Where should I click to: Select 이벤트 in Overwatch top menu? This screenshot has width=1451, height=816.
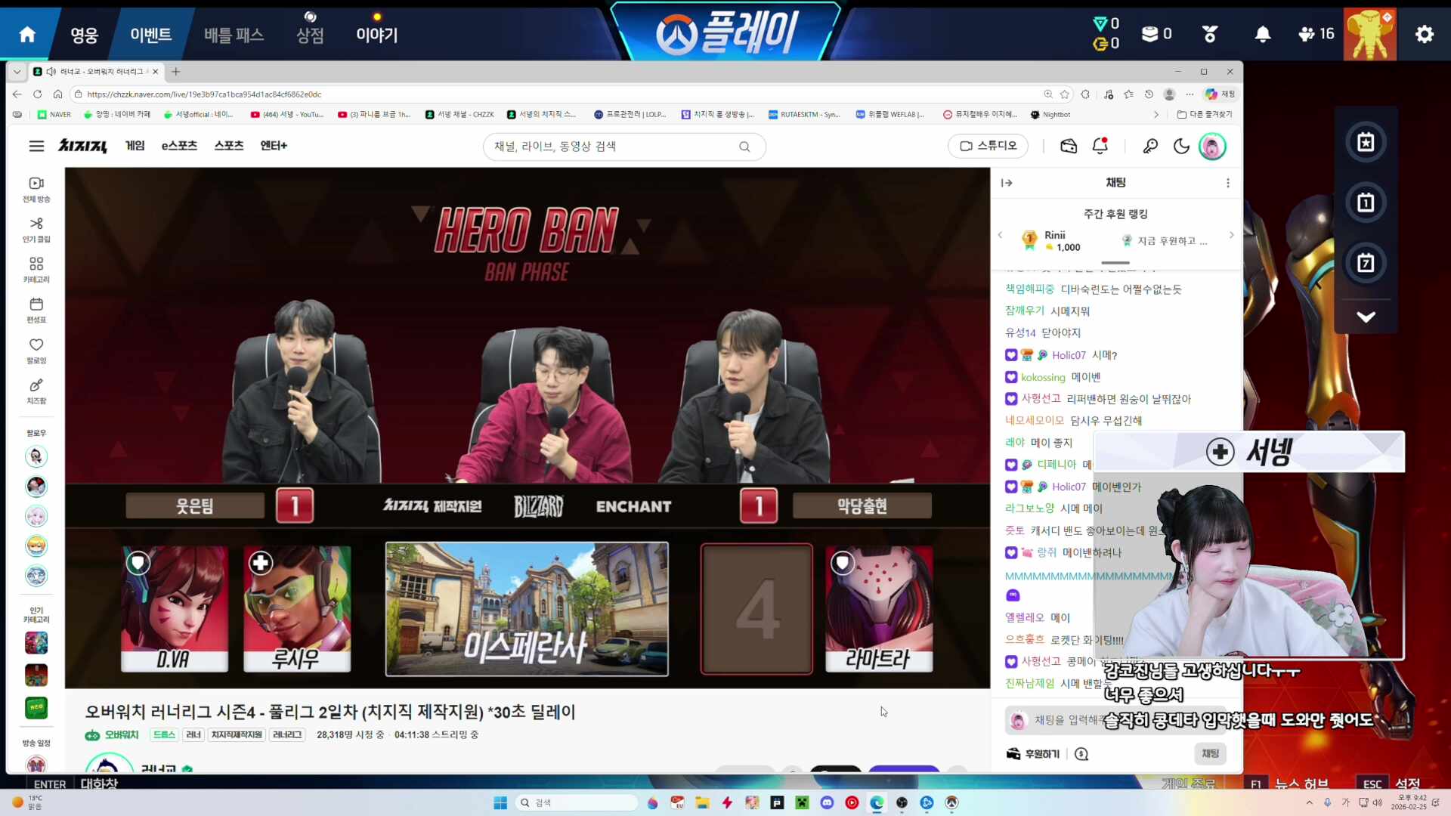[150, 34]
